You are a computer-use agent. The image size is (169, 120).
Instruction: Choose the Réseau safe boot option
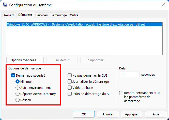(x=18, y=100)
